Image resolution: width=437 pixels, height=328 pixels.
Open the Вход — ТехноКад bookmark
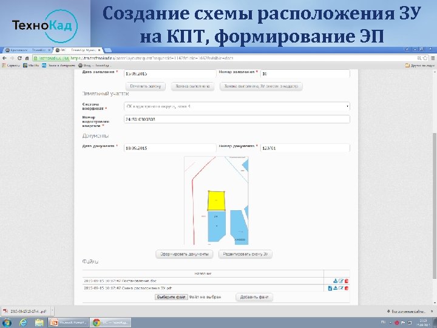tap(95, 65)
